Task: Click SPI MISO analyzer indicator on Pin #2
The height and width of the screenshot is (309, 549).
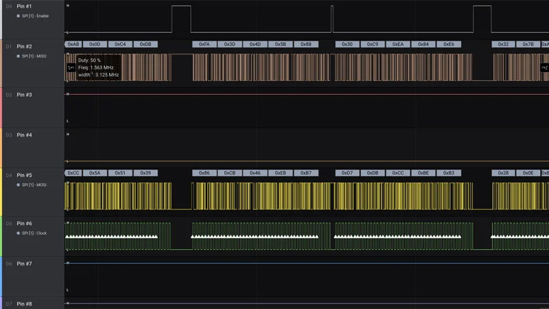Action: 32,56
